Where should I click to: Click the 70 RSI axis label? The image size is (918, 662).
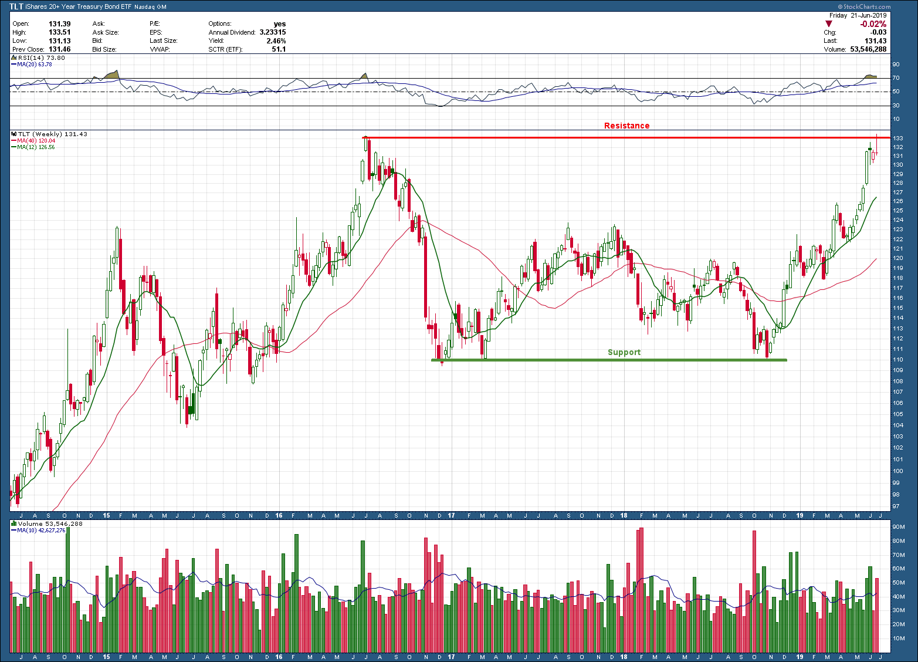pos(896,78)
